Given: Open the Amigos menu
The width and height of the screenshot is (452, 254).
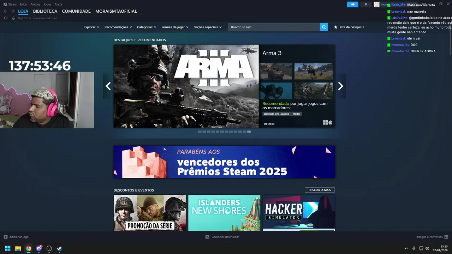Looking at the screenshot, I should click(x=35, y=4).
